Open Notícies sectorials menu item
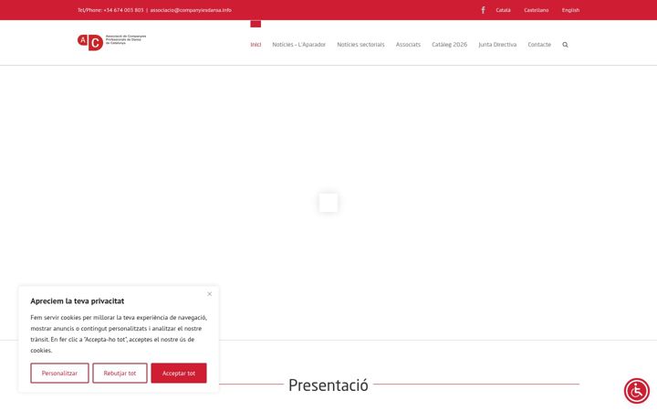 (360, 45)
